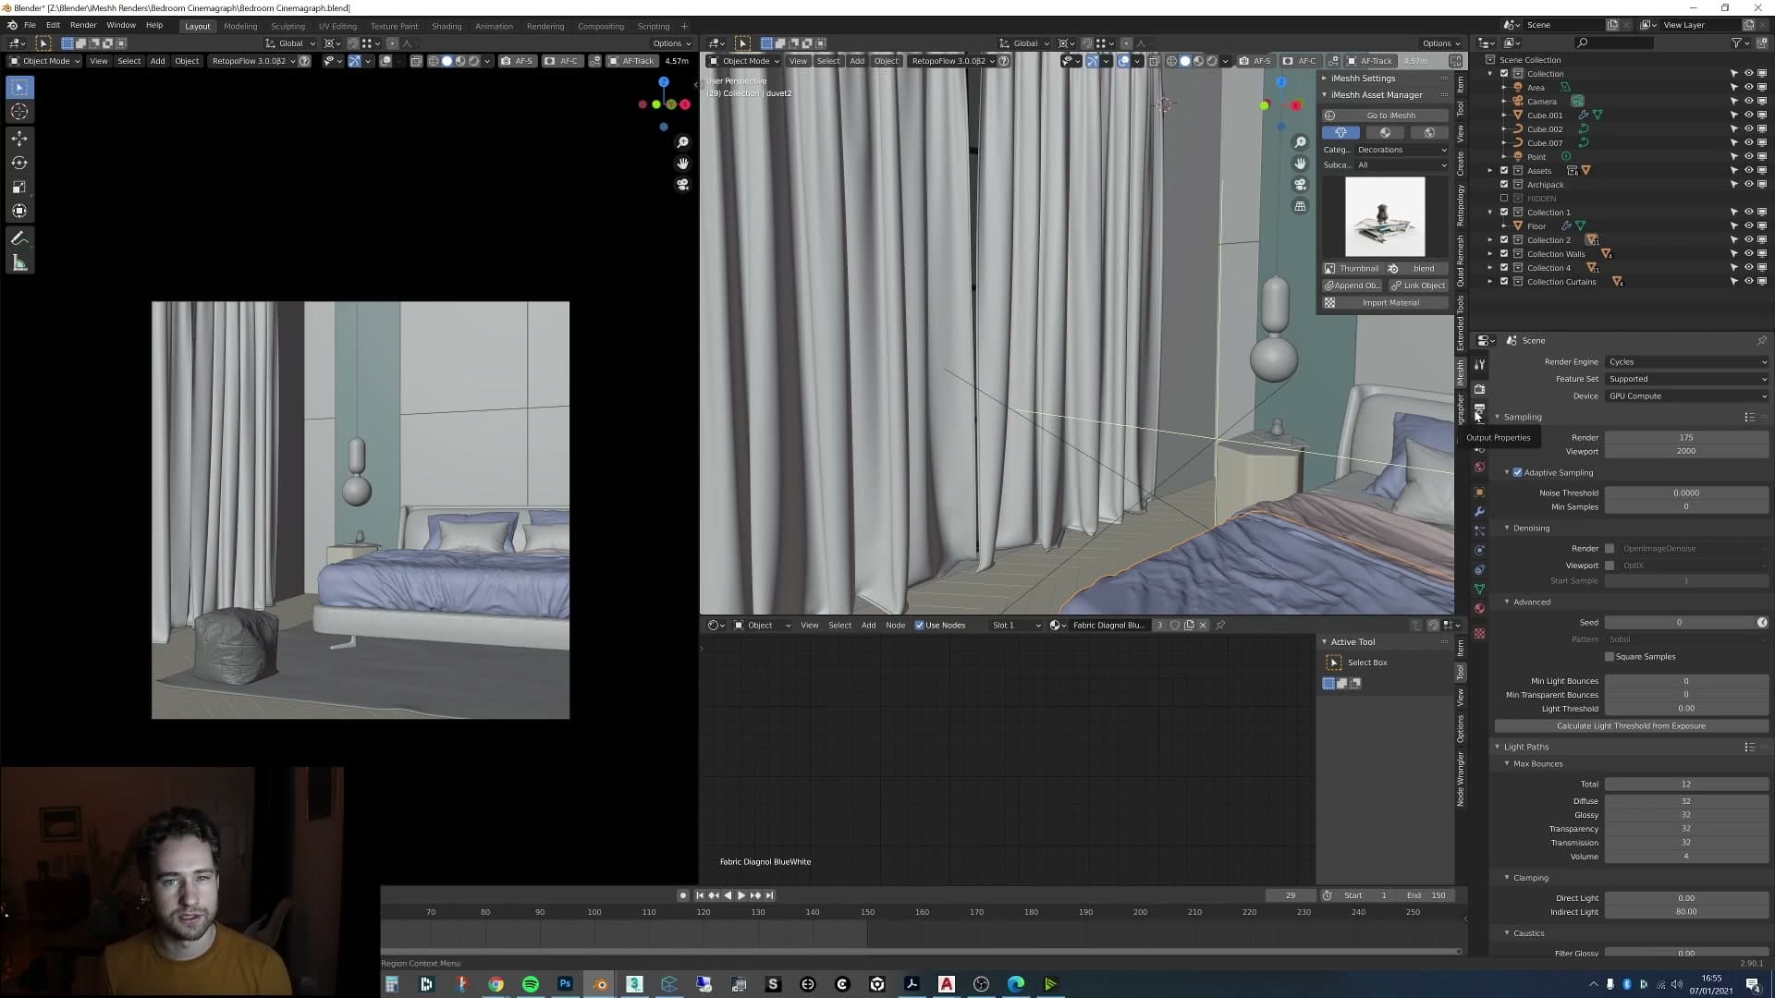
Task: Click the Go to iMeshh button
Action: click(x=1385, y=116)
